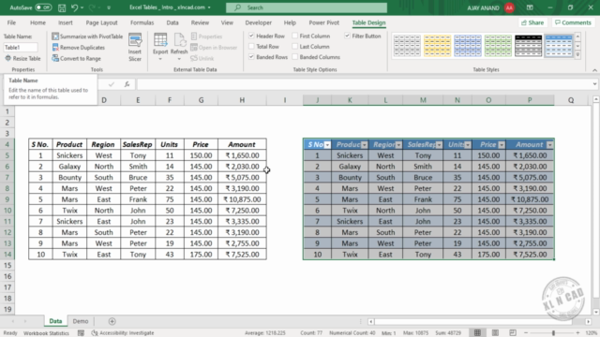600x337 pixels.
Task: Switch to Page Break Preview icon
Action: (x=513, y=333)
